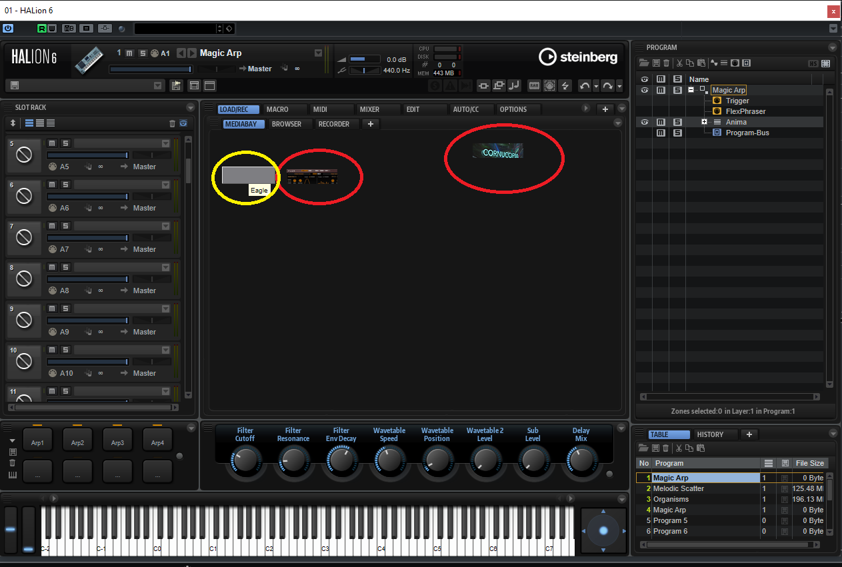Click the empty slot 8 load icon
This screenshot has height=567, width=842.
coord(24,279)
